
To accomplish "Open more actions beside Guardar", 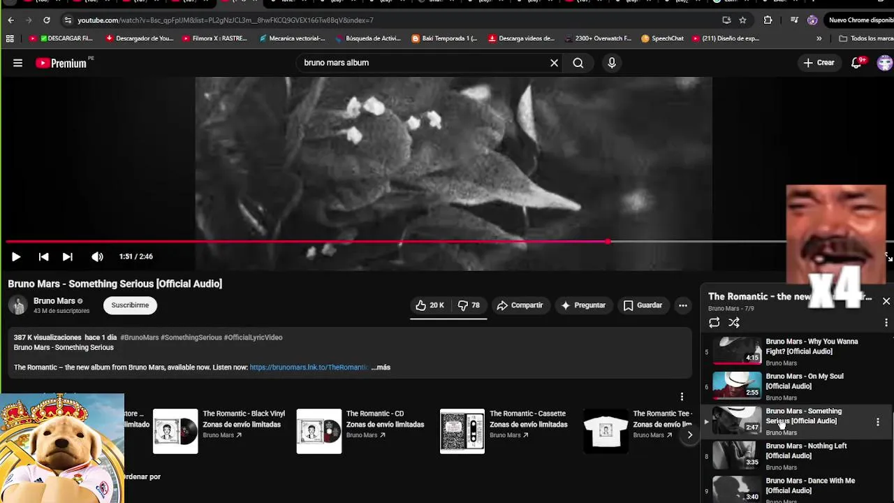I will click(x=683, y=305).
